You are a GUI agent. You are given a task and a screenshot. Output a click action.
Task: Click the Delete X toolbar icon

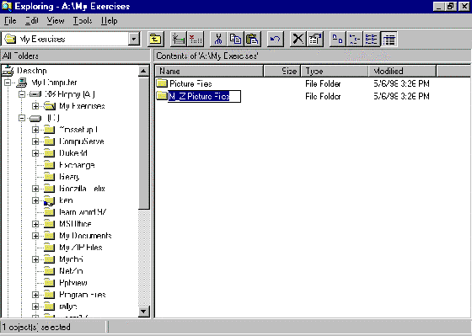click(298, 39)
